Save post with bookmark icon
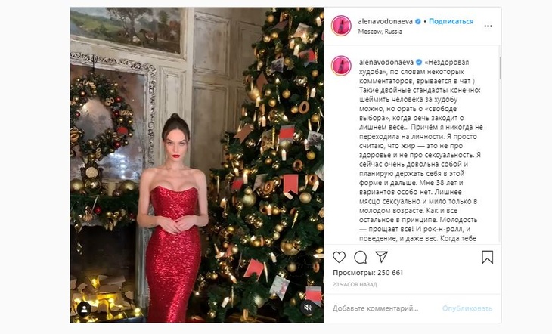This screenshot has height=334, width=552. (487, 257)
